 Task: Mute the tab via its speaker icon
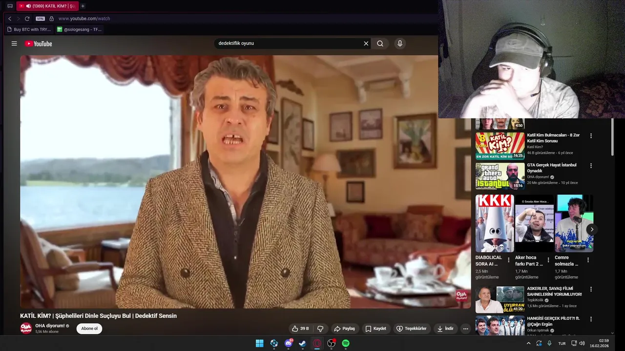[x=28, y=6]
